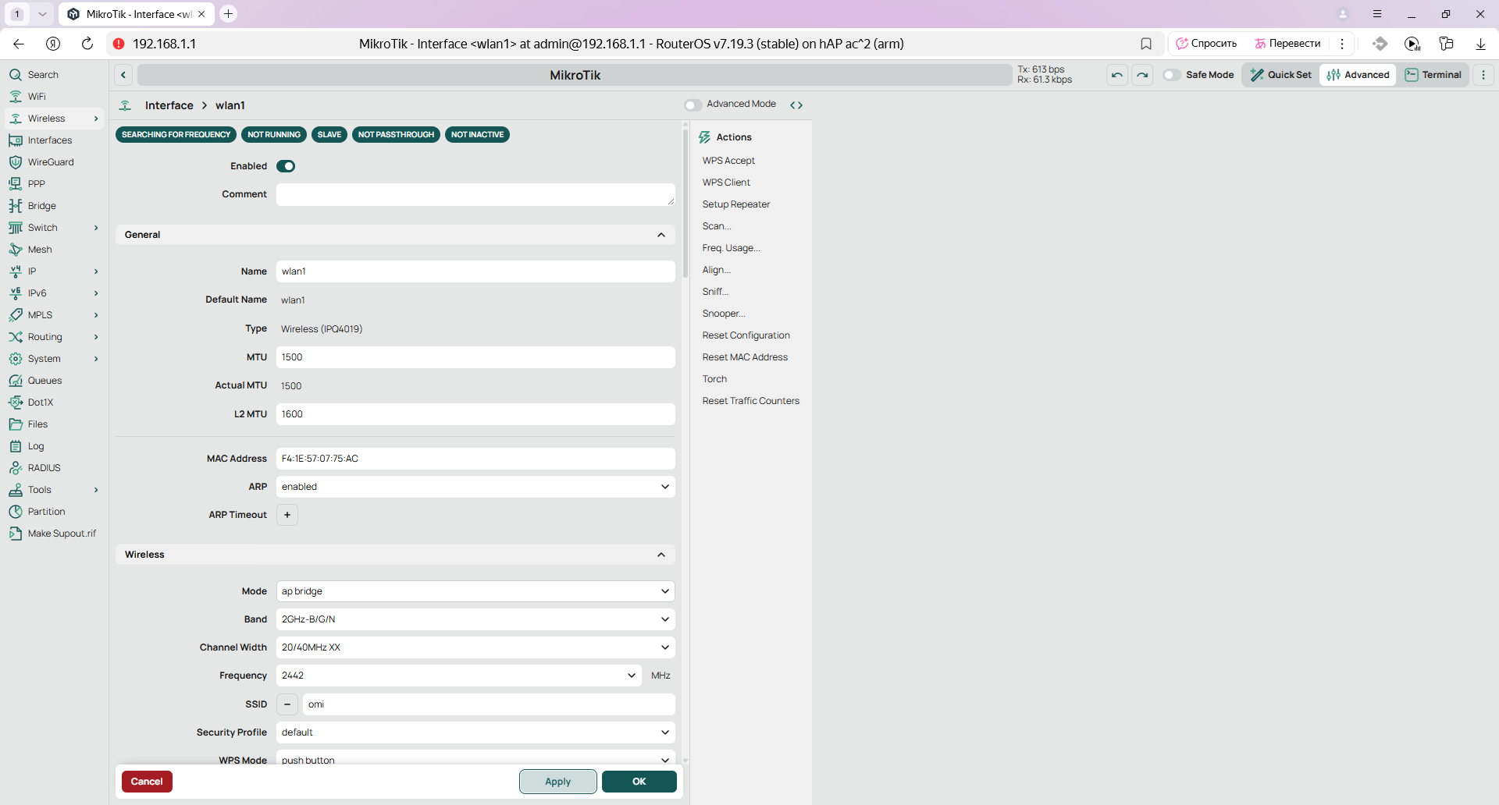Image resolution: width=1499 pixels, height=805 pixels.
Task: Open the Channel Width dropdown
Action: coord(475,647)
